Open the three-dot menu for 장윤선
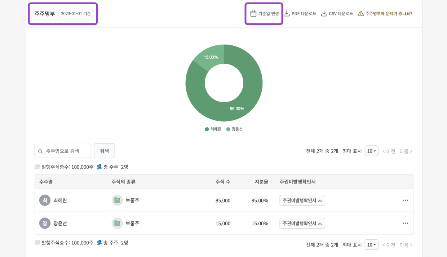Screen dimensions: 447x257 coord(405,223)
